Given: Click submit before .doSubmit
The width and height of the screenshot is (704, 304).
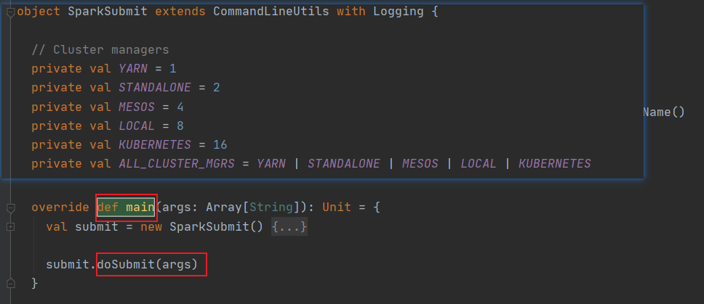Looking at the screenshot, I should coord(68,265).
